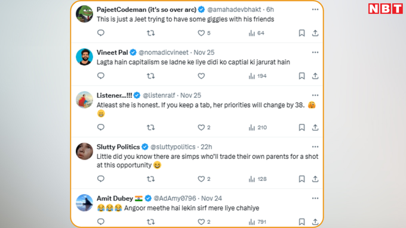View analytics showing 64 views

coord(256,33)
